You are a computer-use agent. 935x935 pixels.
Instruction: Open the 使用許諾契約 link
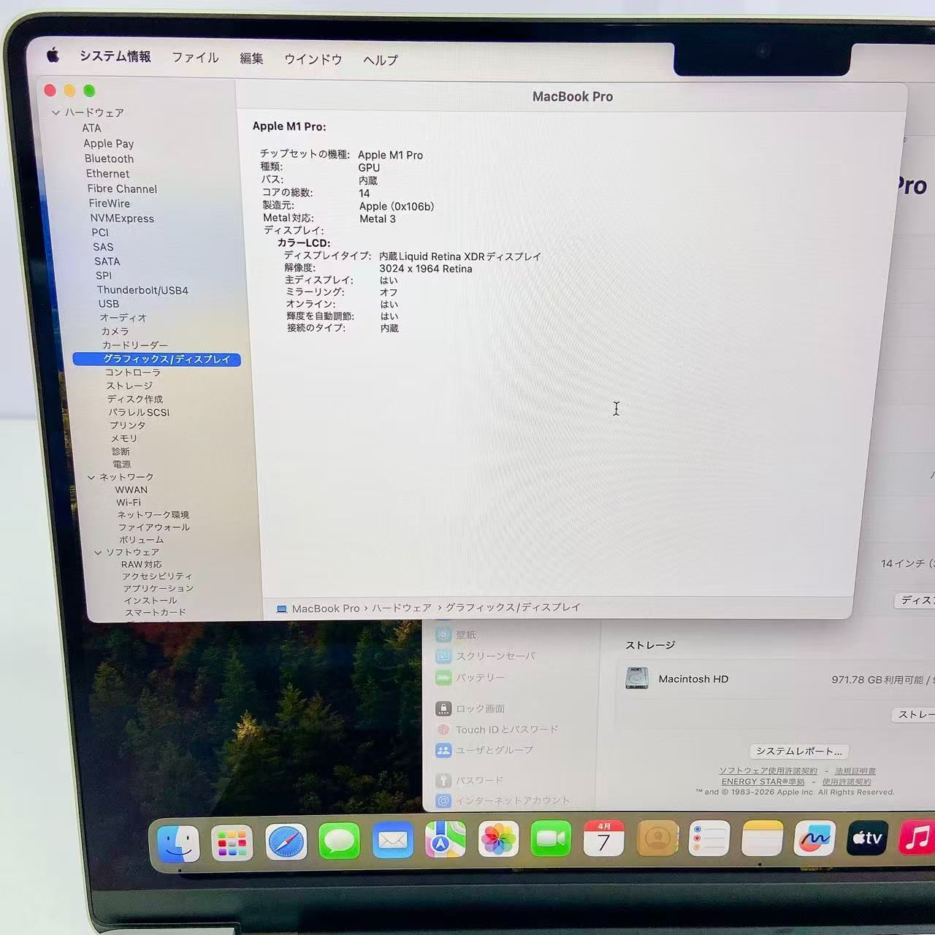tap(847, 782)
